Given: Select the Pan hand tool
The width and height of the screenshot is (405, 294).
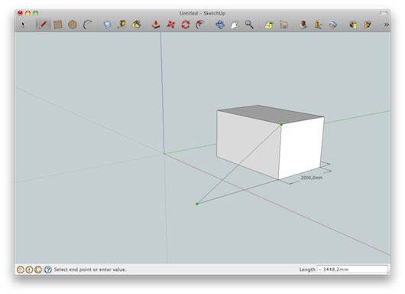Looking at the screenshot, I should tap(235, 24).
